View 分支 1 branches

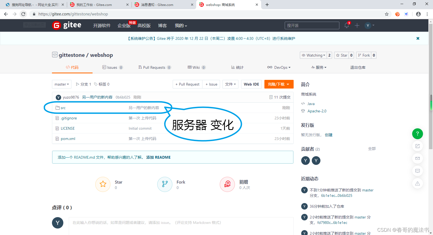pyautogui.click(x=83, y=84)
